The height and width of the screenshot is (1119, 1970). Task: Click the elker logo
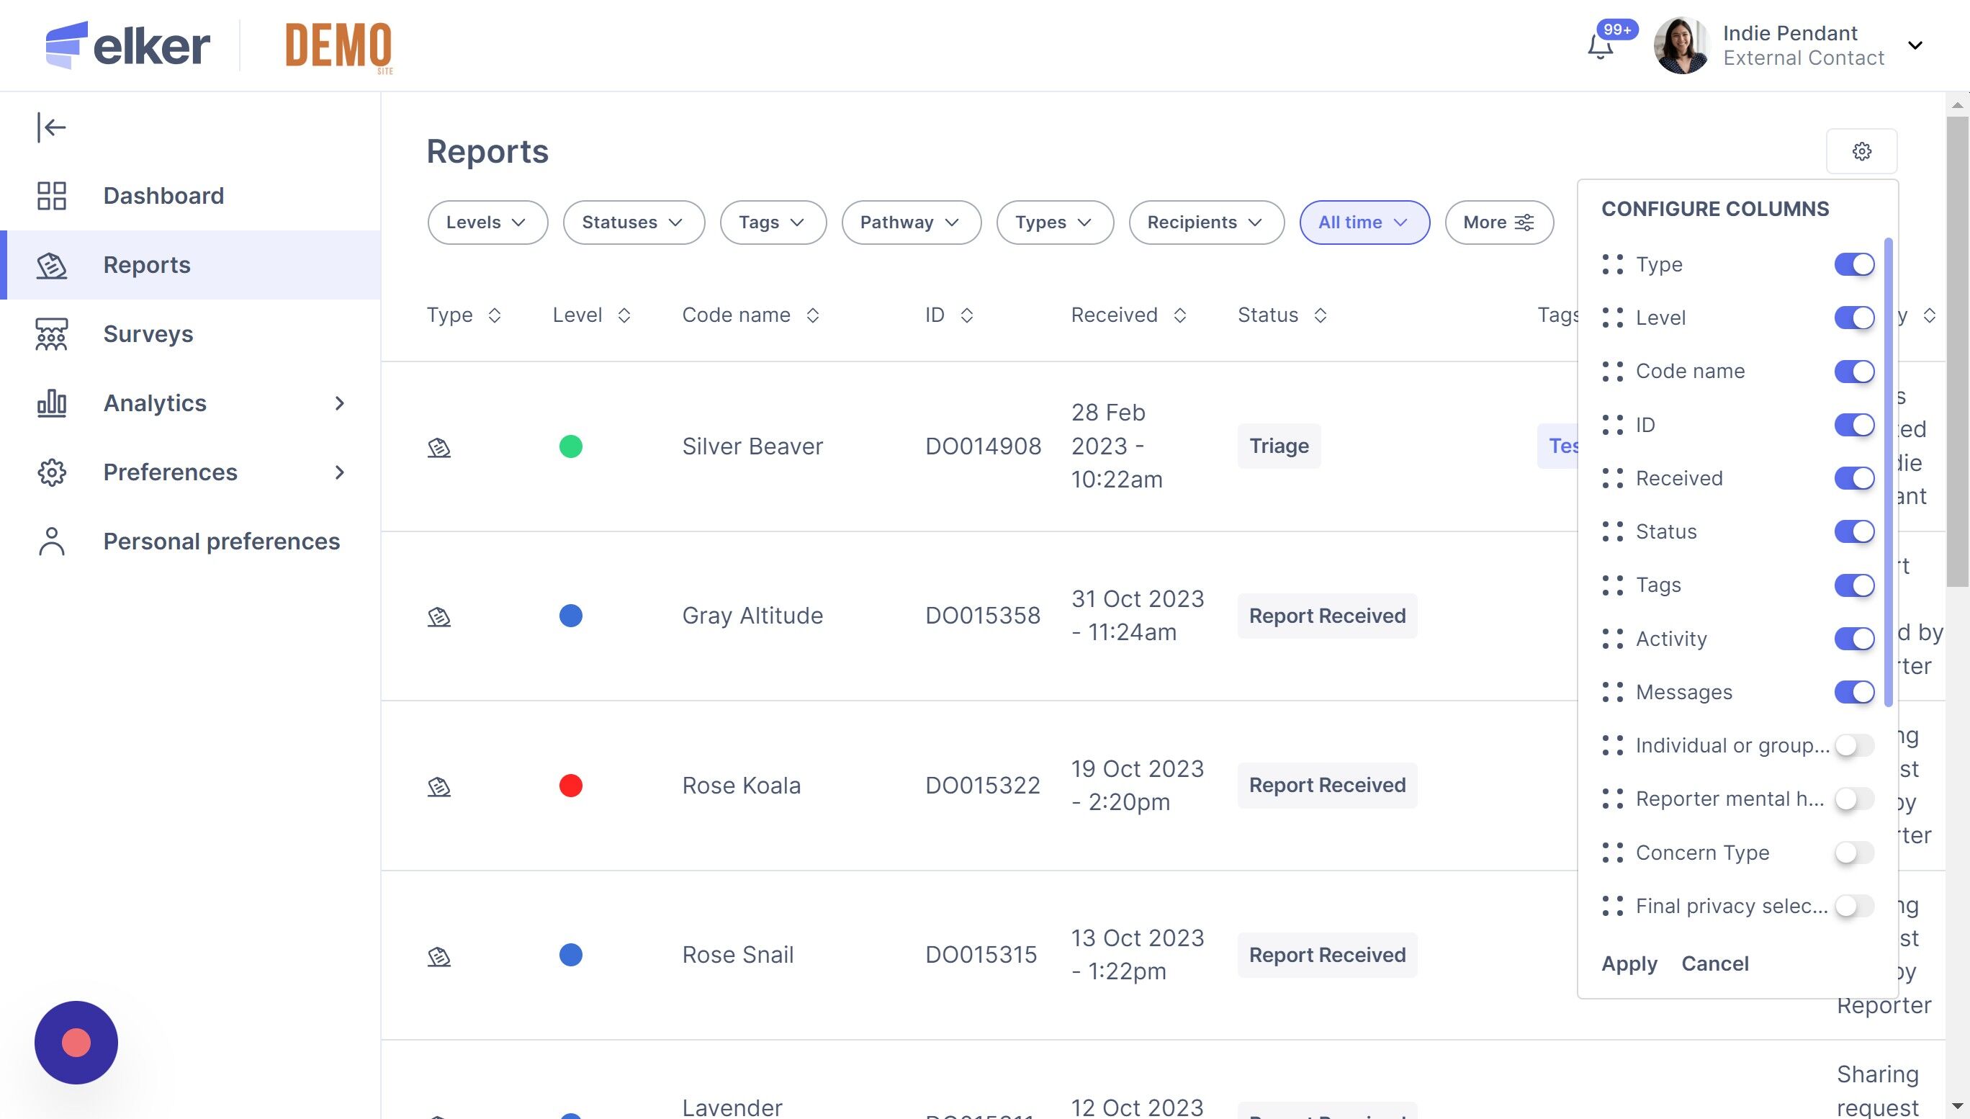(x=127, y=46)
